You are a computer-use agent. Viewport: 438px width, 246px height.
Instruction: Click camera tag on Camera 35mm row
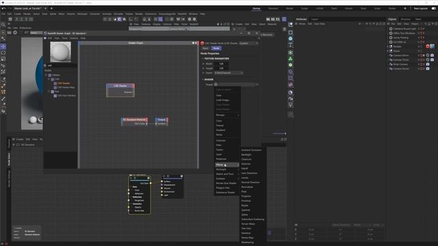coord(432,55)
